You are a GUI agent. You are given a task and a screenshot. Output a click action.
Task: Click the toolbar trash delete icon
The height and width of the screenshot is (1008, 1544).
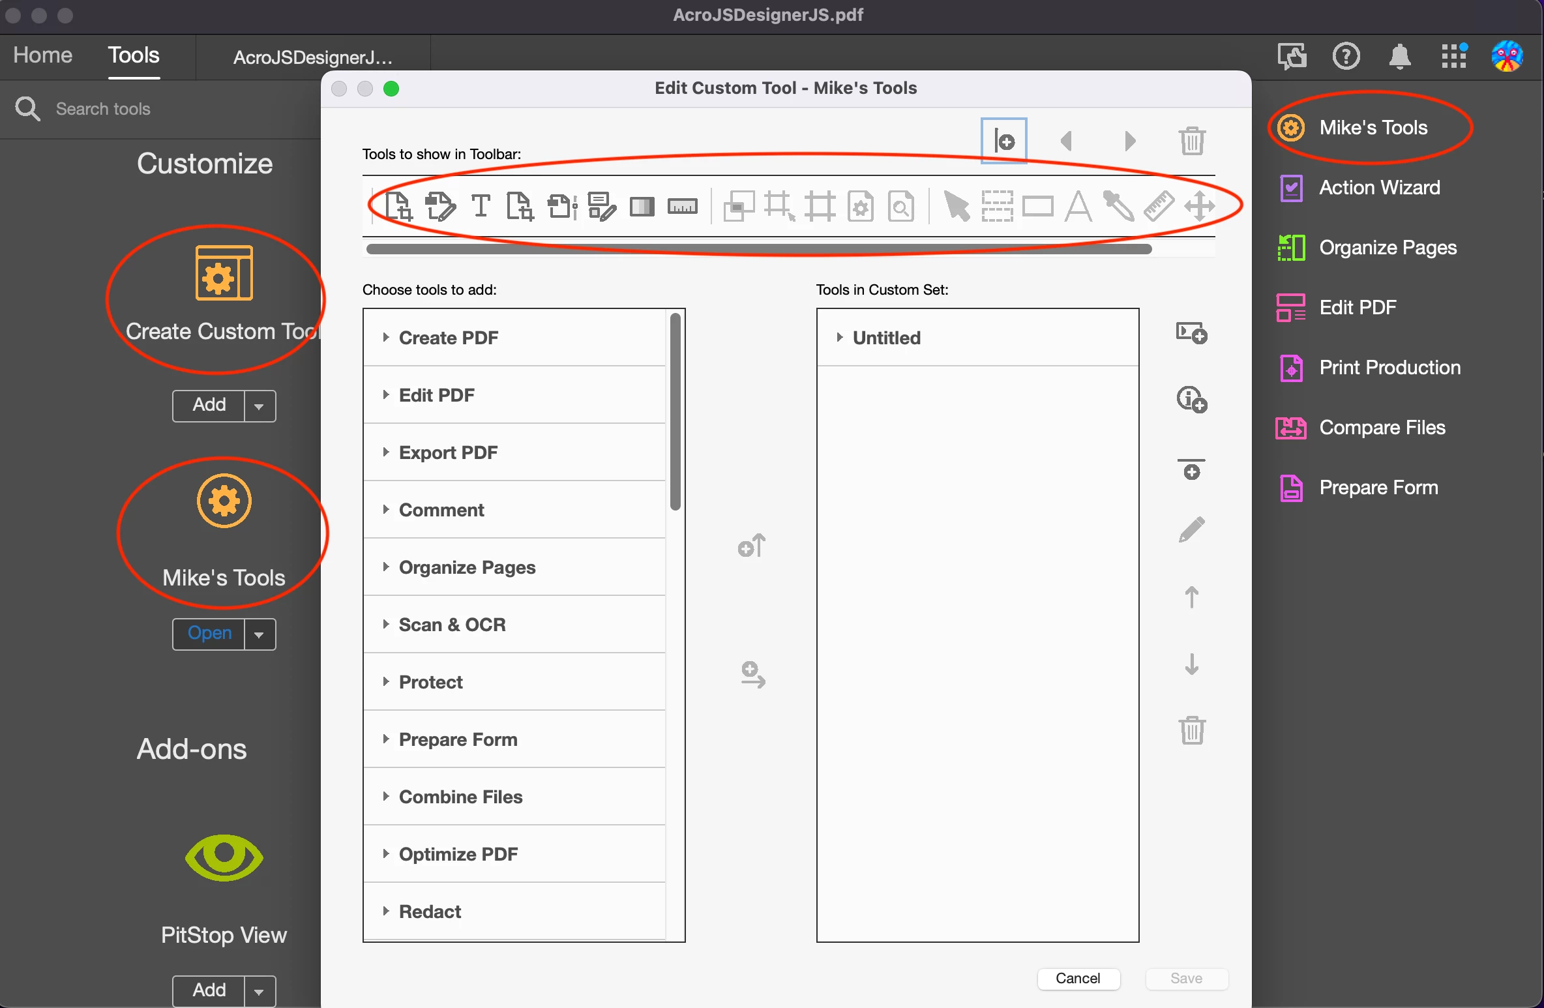pyautogui.click(x=1191, y=141)
